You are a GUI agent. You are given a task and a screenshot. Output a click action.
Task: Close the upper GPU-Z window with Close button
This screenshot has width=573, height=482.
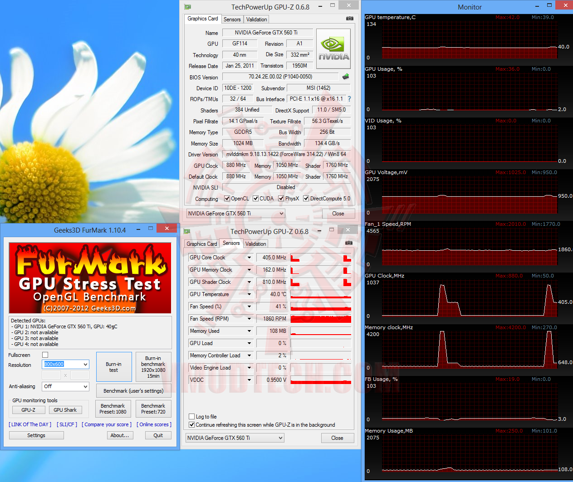[338, 214]
